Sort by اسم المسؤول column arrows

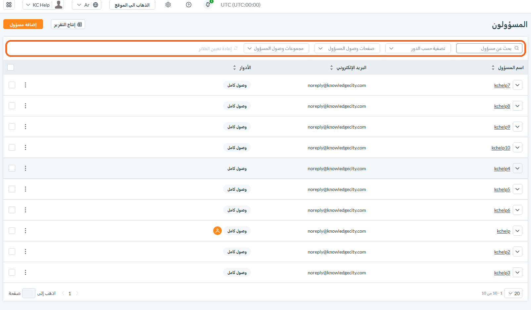pyautogui.click(x=493, y=67)
